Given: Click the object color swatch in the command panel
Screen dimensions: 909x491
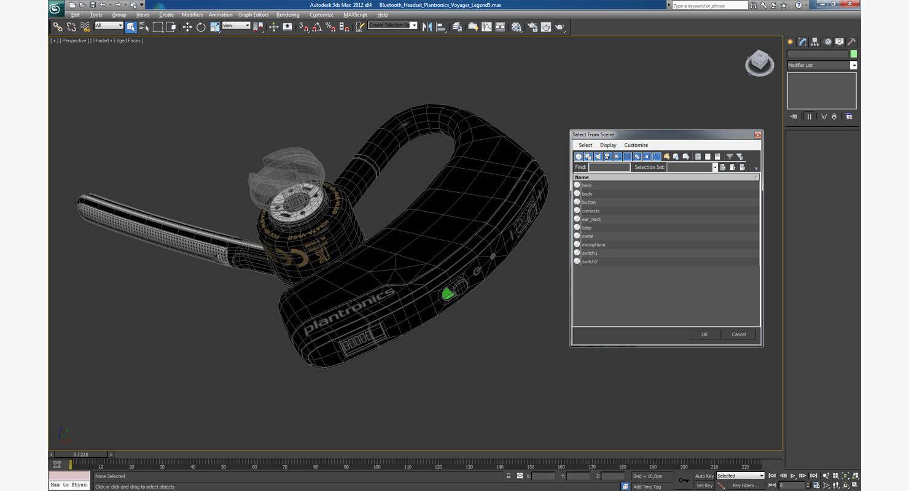Looking at the screenshot, I should point(853,54).
